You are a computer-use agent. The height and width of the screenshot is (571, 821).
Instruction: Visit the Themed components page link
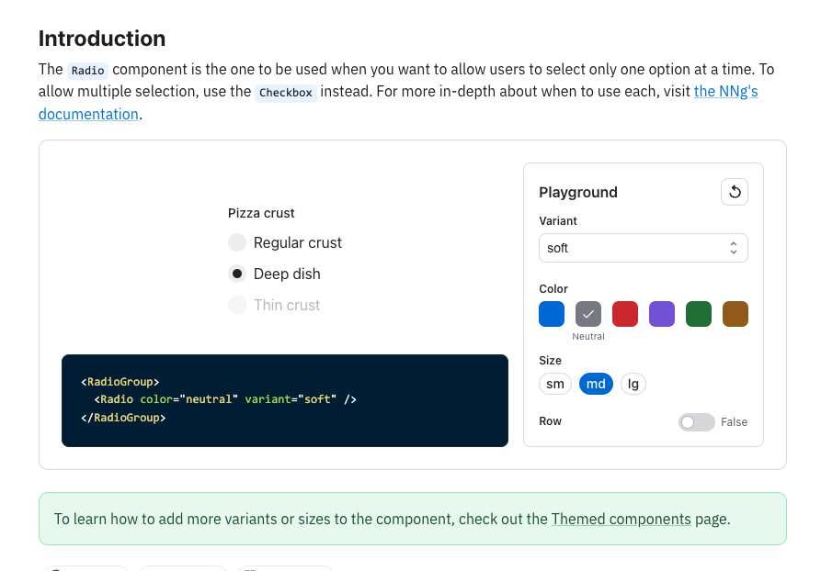[x=621, y=519]
